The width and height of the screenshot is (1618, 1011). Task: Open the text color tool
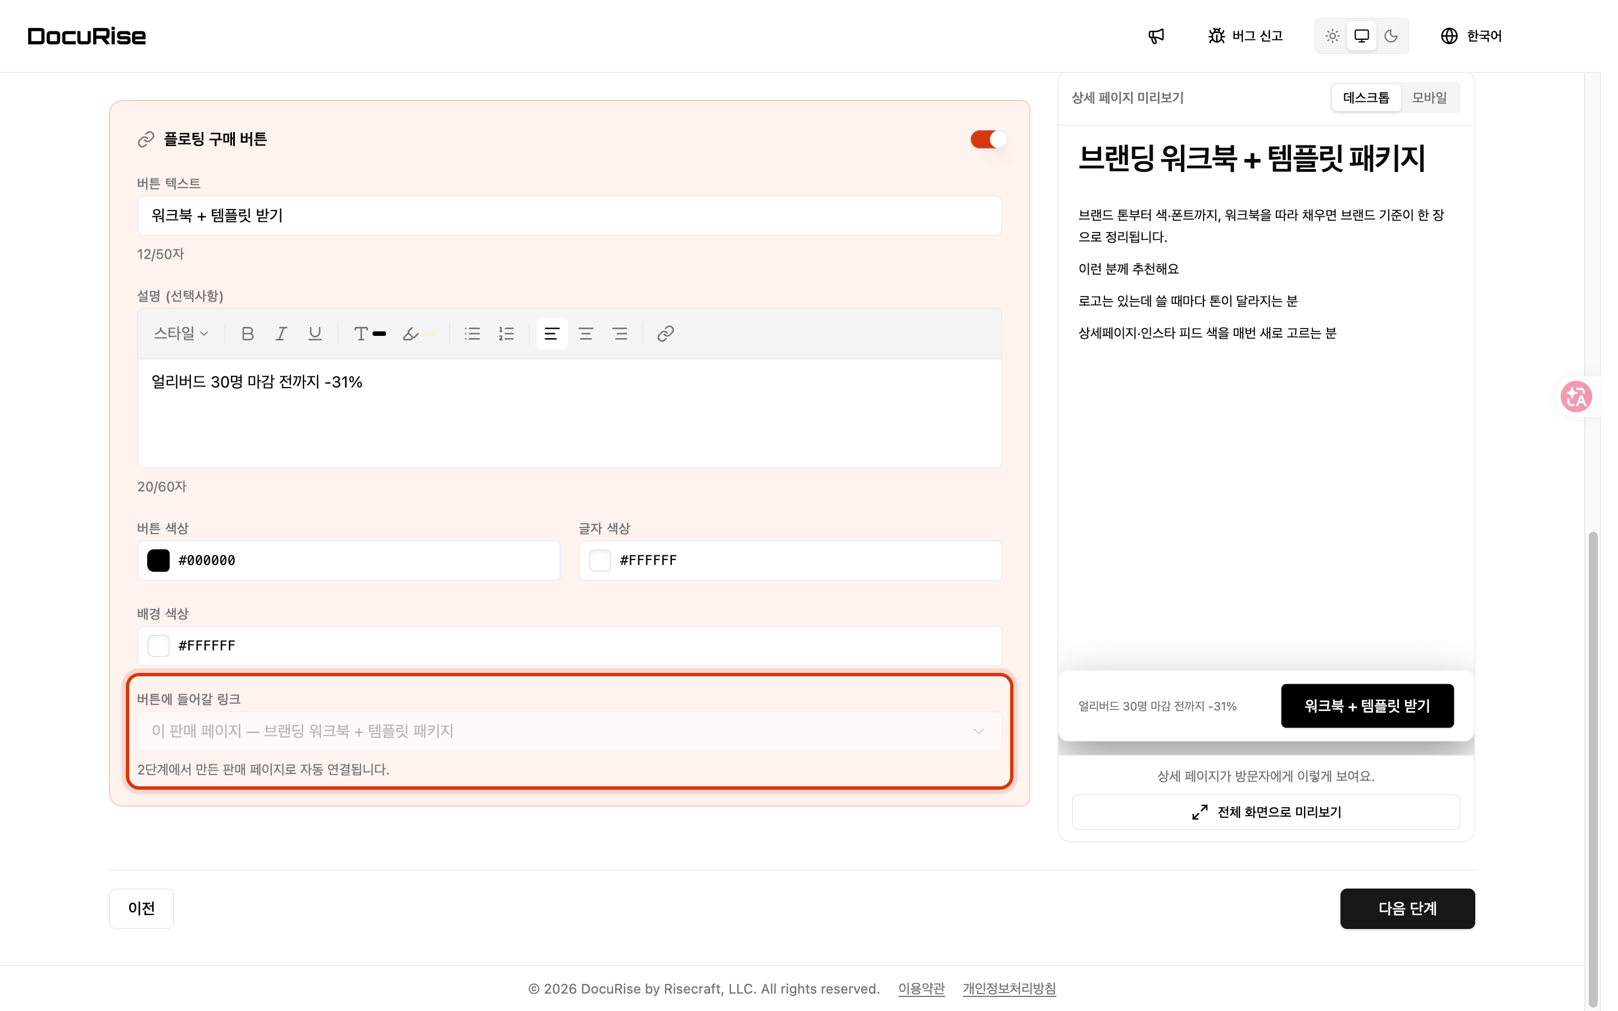tap(370, 334)
